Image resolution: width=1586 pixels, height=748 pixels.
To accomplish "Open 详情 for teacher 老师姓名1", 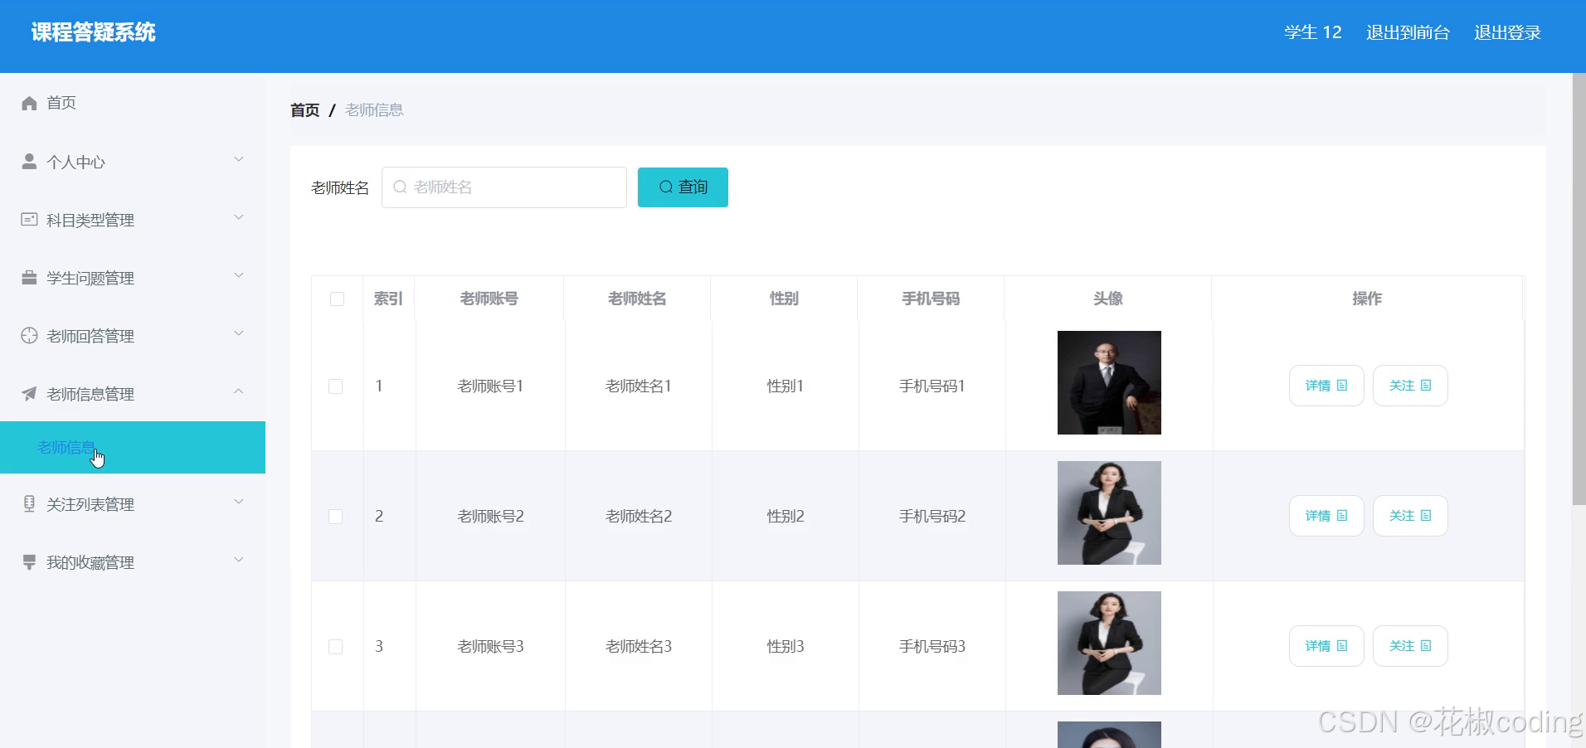I will tap(1325, 386).
